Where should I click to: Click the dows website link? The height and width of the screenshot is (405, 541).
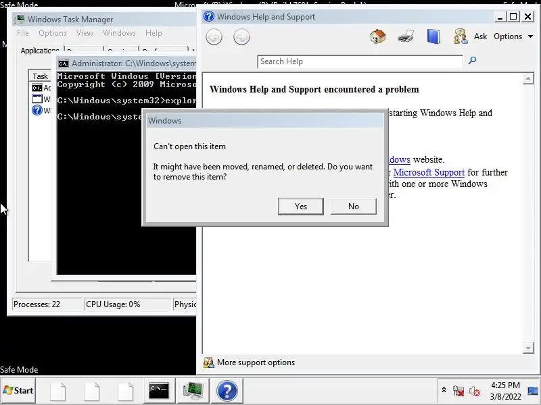[x=400, y=159]
